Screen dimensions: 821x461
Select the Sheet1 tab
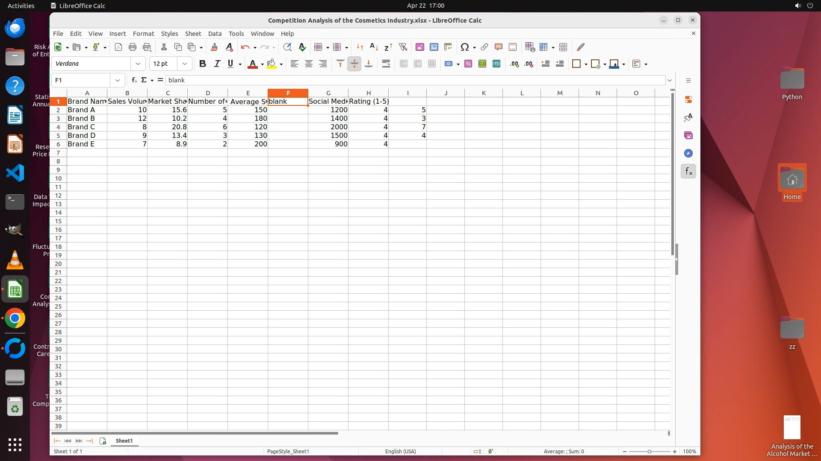[x=124, y=441]
